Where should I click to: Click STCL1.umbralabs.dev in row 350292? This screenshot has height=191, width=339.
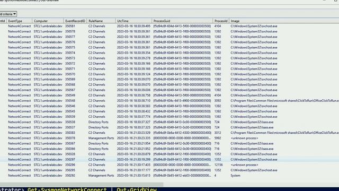48,176
